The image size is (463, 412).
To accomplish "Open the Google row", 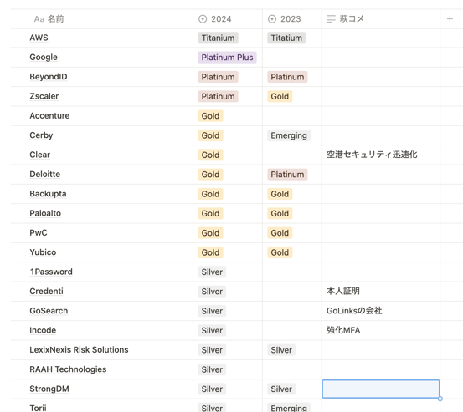I will [44, 57].
